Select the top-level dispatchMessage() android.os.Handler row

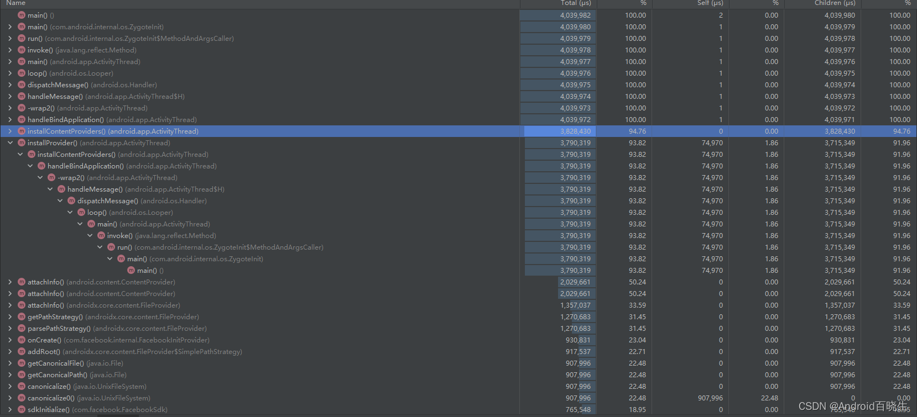tap(459, 85)
